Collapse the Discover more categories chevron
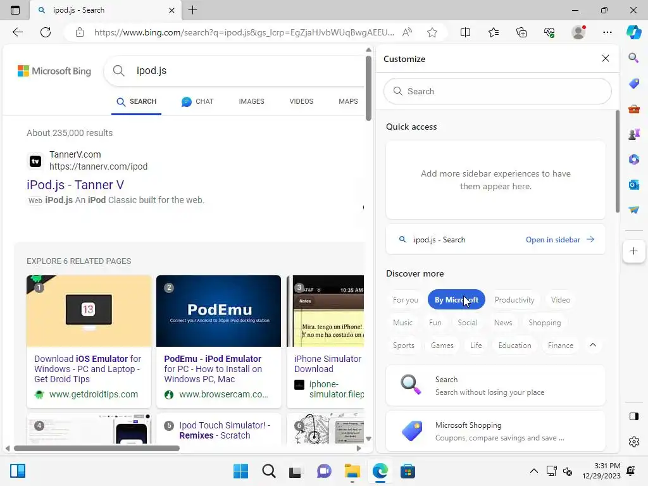648x486 pixels. pos(592,345)
